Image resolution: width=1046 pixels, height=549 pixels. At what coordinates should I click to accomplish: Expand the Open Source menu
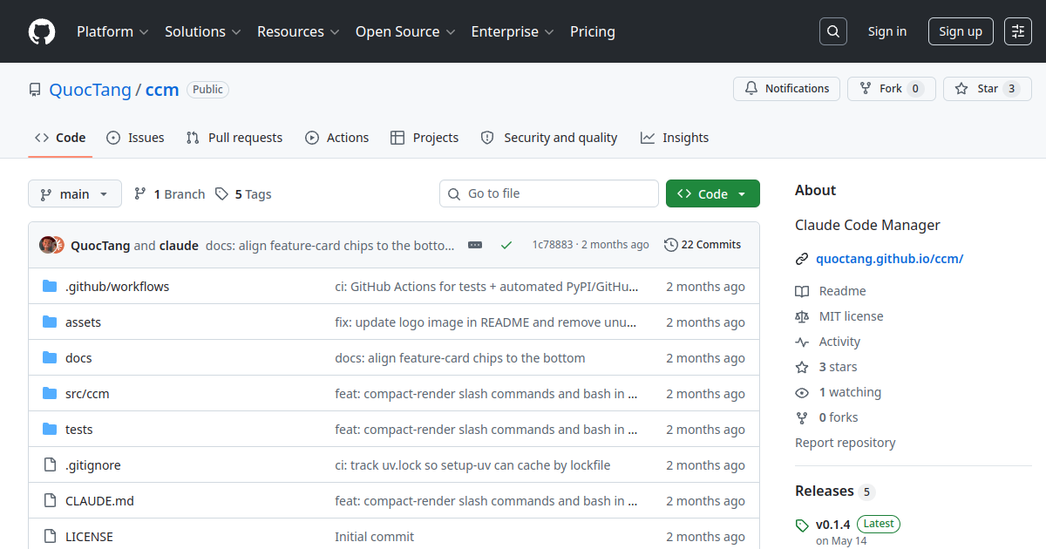click(x=405, y=31)
